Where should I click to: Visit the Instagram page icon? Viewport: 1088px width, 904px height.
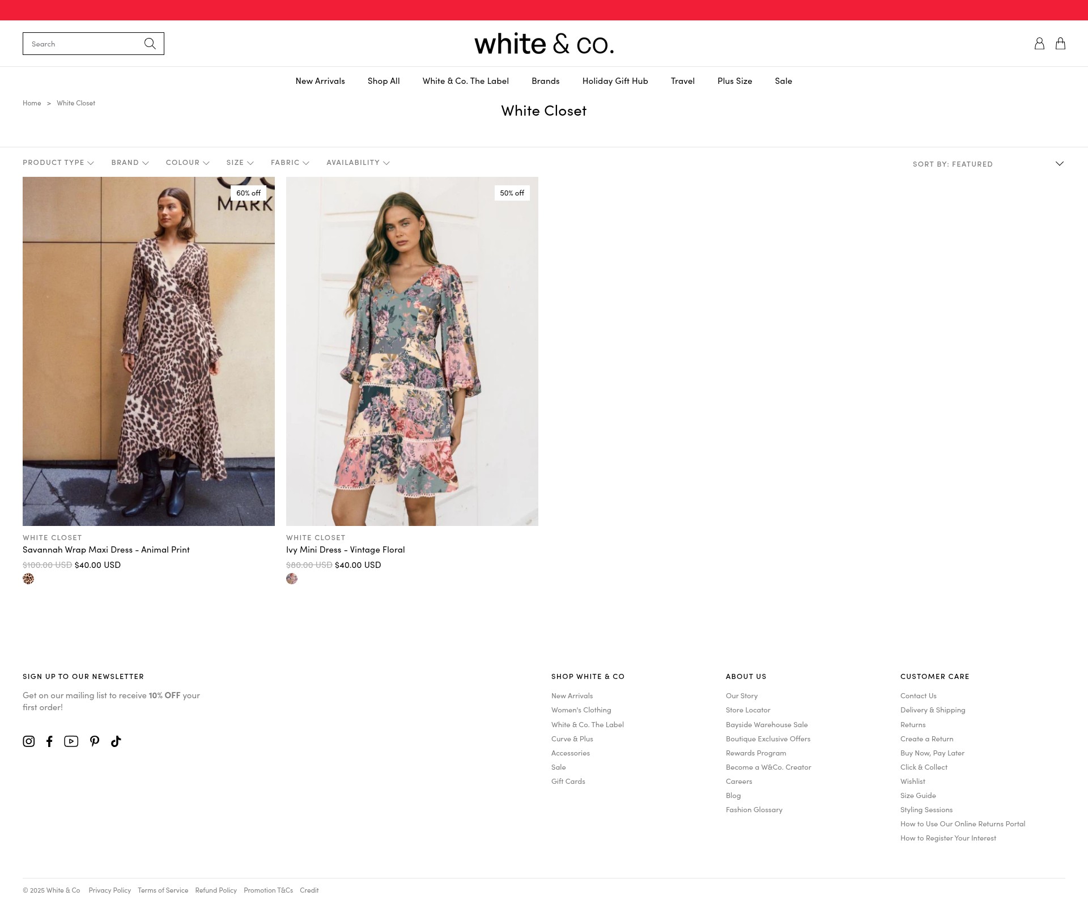29,741
